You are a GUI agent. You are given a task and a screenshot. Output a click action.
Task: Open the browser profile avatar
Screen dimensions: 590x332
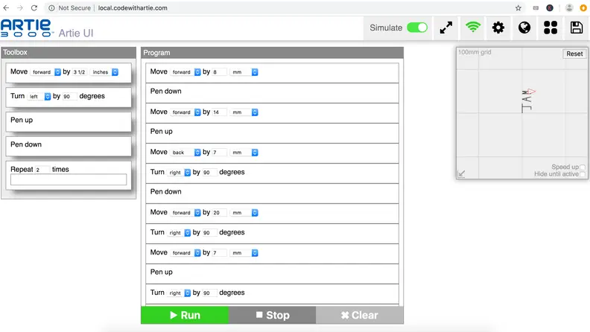pyautogui.click(x=569, y=8)
